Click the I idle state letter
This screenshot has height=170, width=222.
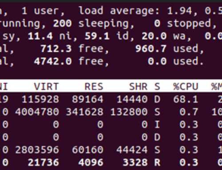(157, 124)
